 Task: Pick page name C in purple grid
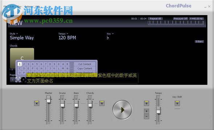pos(20,69)
